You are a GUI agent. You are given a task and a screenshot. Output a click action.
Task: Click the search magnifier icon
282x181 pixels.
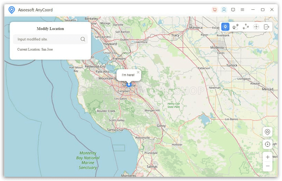click(x=83, y=39)
